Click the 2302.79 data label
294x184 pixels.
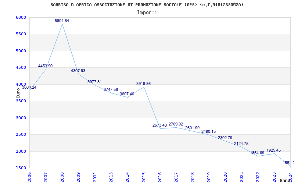coord(225,138)
